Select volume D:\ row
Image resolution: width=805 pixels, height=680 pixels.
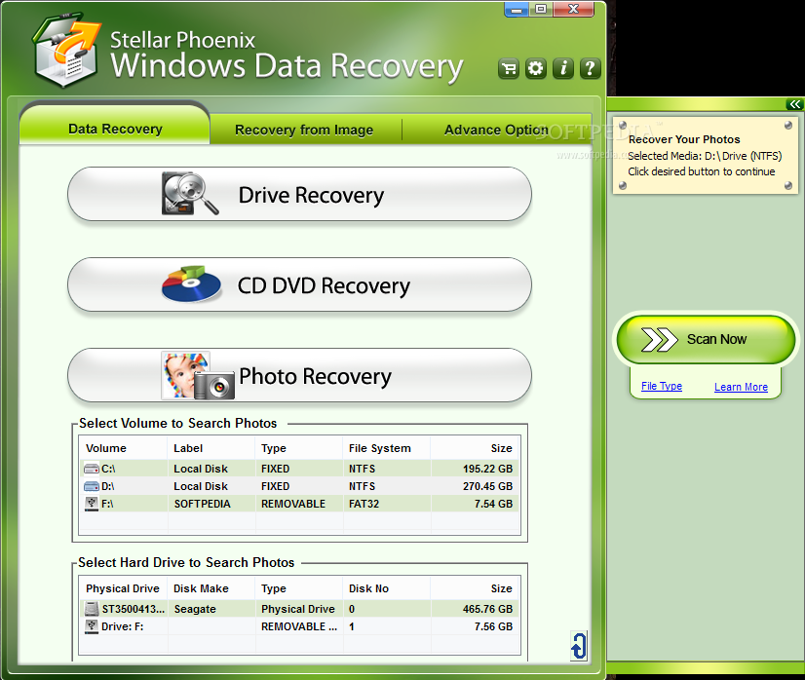299,486
